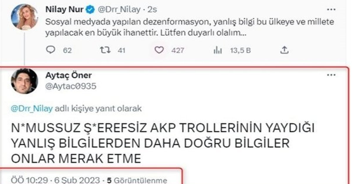352x184 pixels.
Task: Click the 13,5 B views count
Action: click(240, 50)
